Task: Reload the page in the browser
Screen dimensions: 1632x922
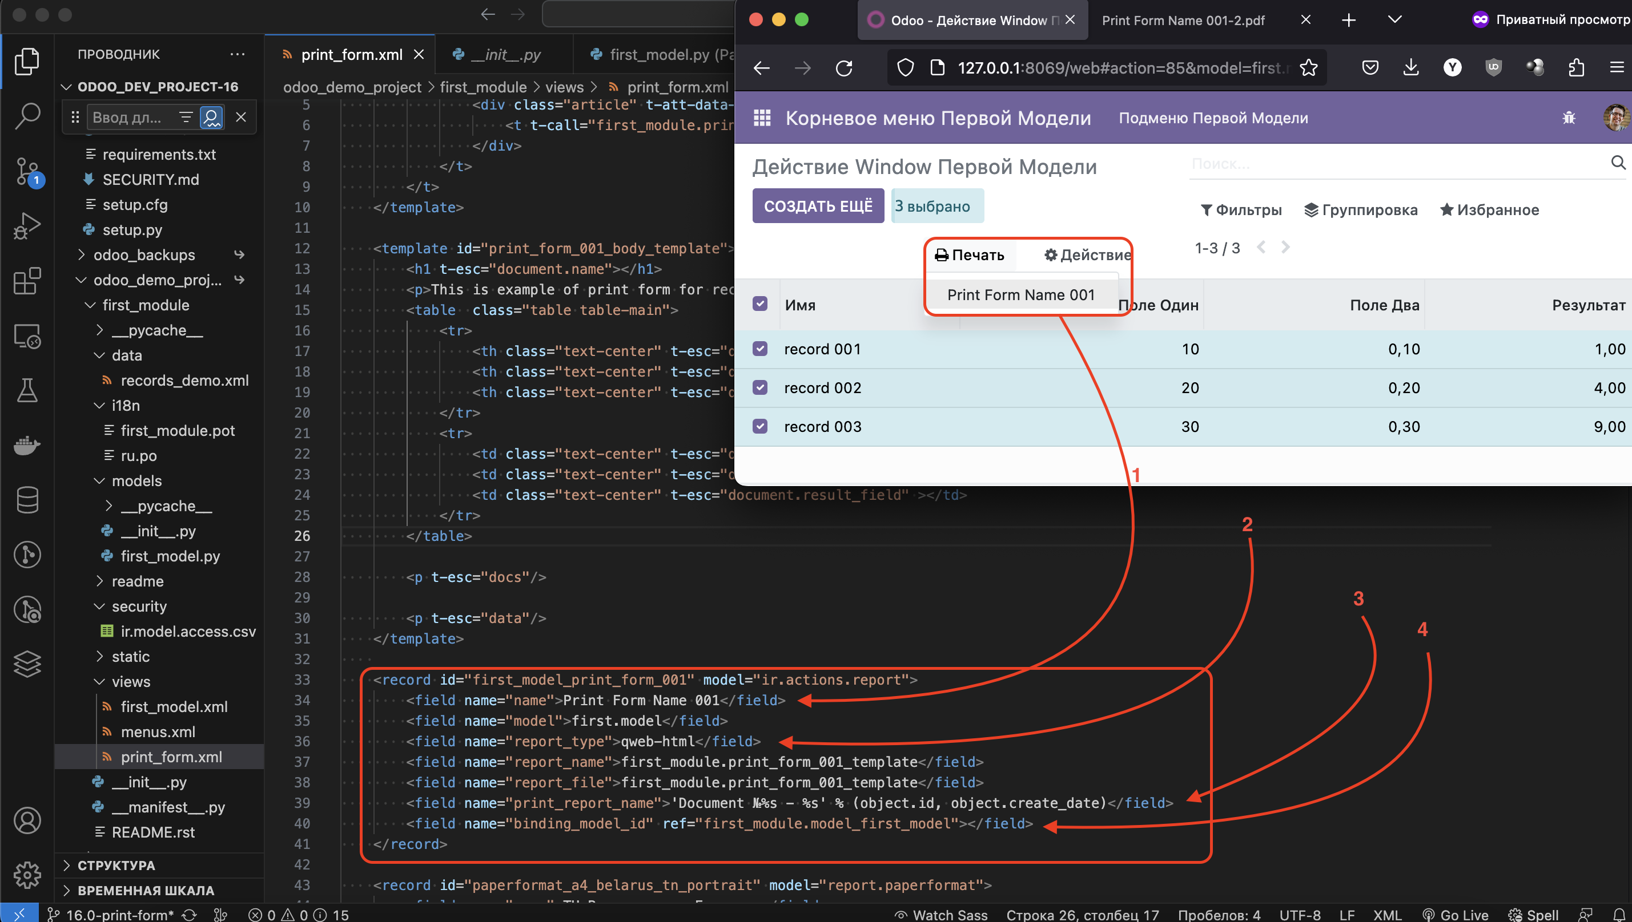Action: [843, 68]
